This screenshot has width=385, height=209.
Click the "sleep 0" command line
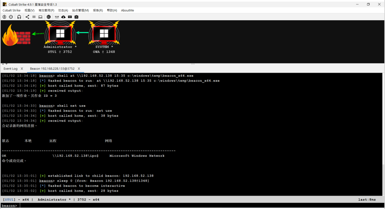point(76,181)
